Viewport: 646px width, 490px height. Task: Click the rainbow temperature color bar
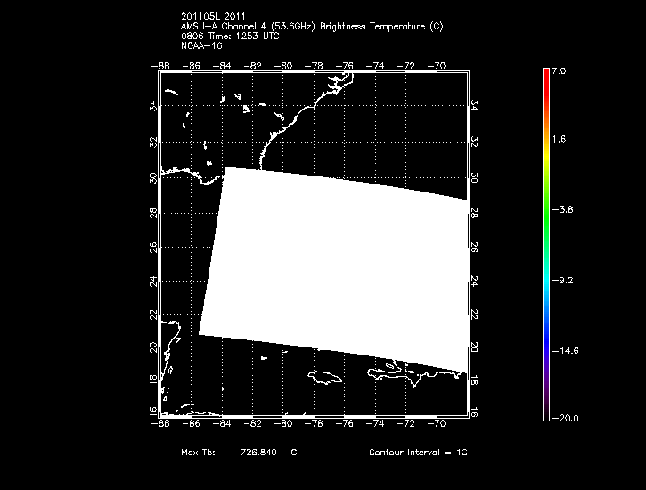[x=546, y=244]
